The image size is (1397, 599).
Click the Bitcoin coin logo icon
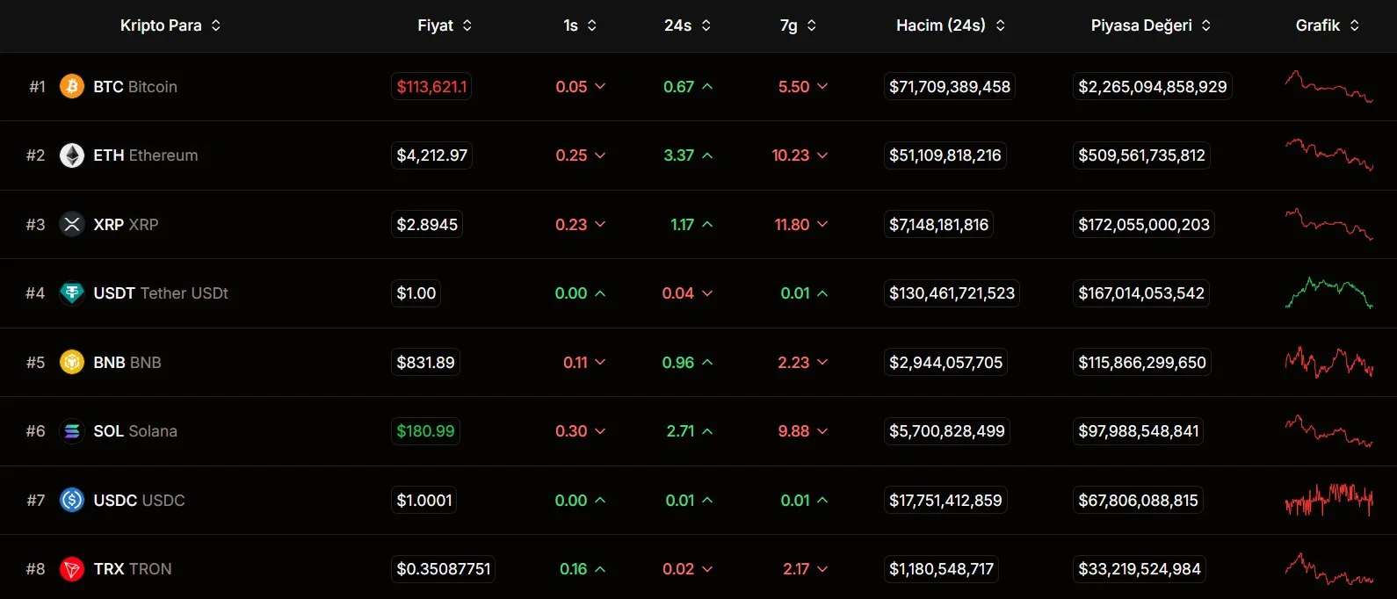tap(72, 86)
